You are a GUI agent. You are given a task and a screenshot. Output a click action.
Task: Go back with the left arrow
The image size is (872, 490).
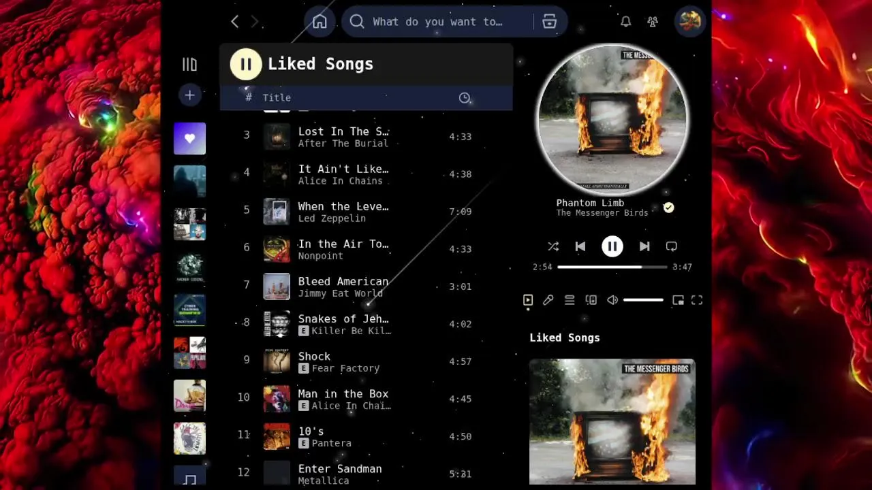(234, 22)
